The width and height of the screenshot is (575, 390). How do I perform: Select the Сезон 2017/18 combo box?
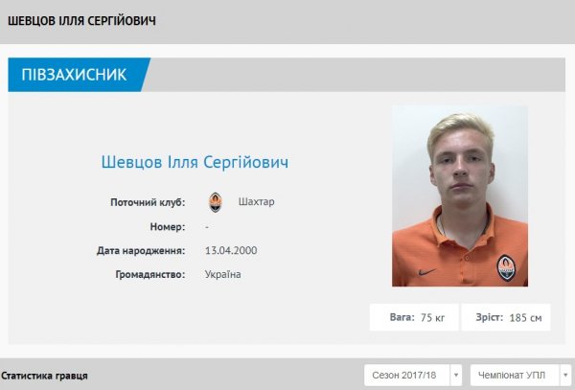pos(413,375)
